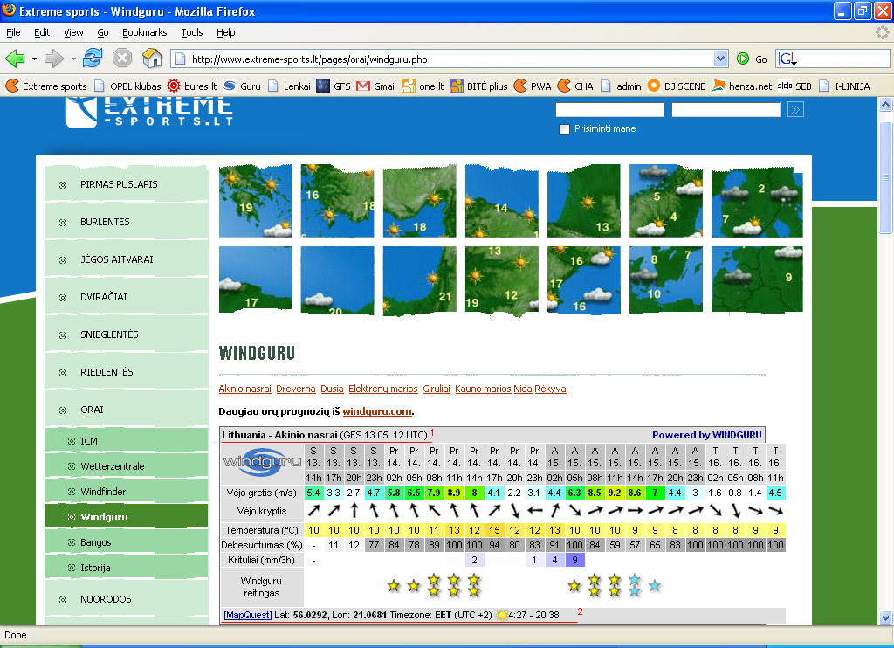Open the Gmail bookmark
Viewport: 894px width, 648px height.
tap(376, 86)
